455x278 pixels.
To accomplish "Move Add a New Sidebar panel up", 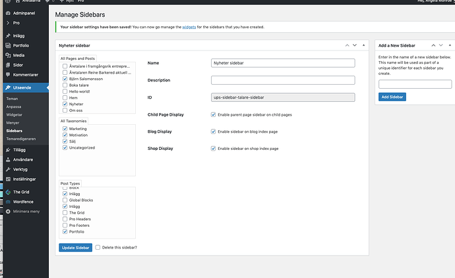I will pos(433,45).
